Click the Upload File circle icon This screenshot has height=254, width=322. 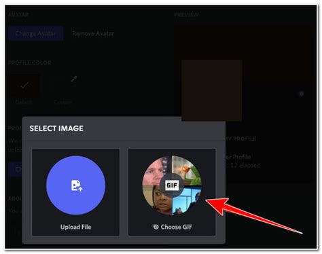coord(76,185)
